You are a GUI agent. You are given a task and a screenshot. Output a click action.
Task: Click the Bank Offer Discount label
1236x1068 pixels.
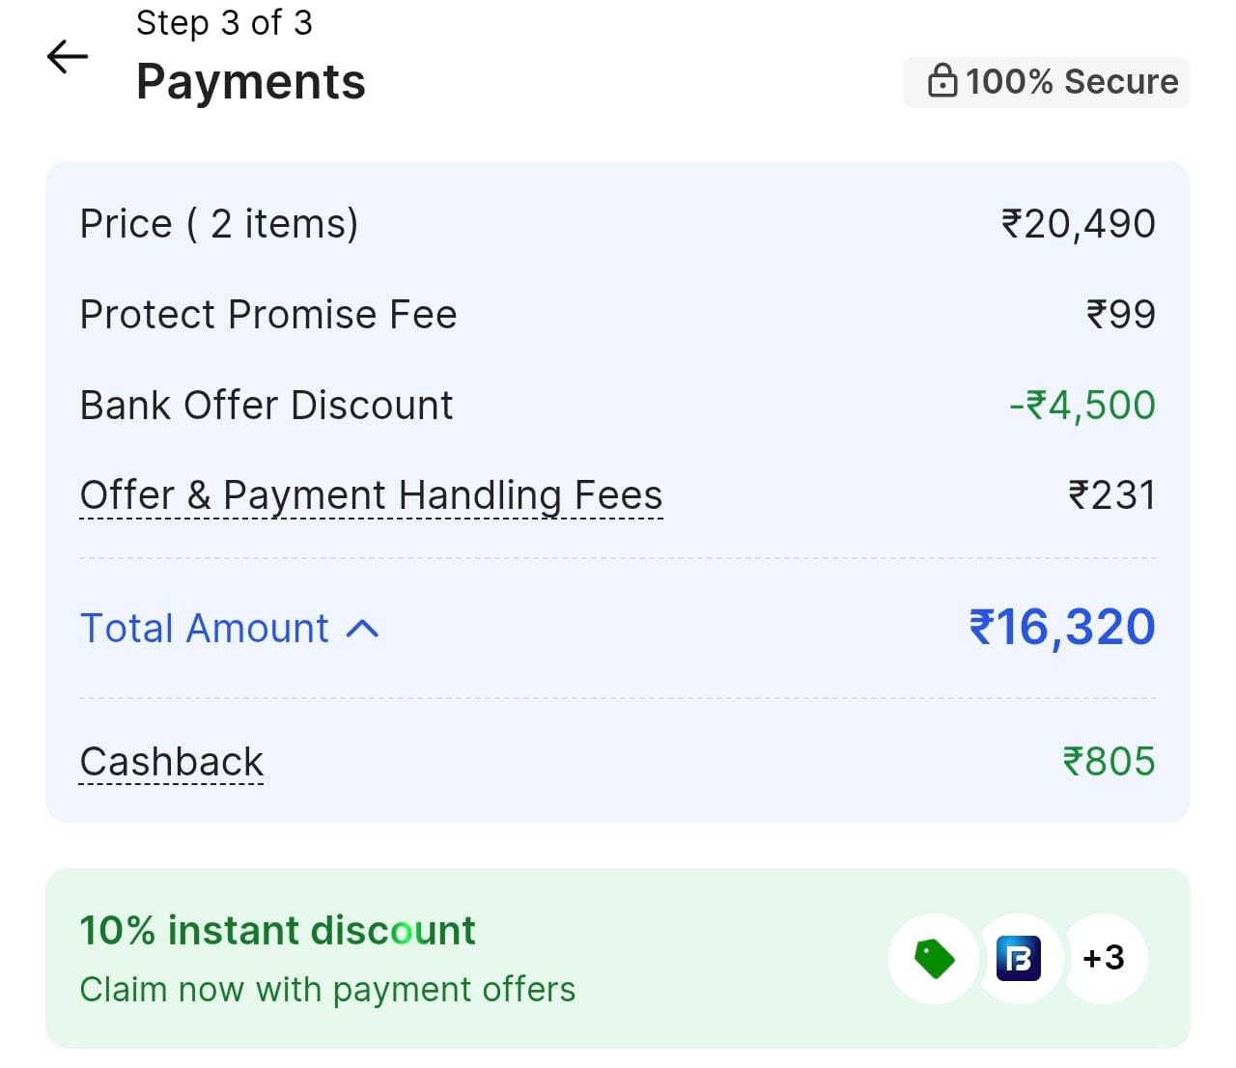pyautogui.click(x=267, y=406)
